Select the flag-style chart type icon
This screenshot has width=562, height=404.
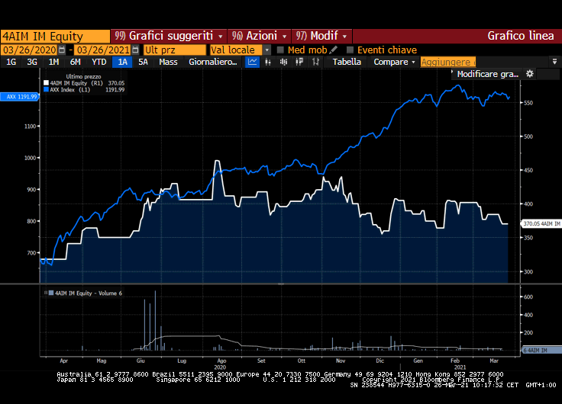[299, 62]
